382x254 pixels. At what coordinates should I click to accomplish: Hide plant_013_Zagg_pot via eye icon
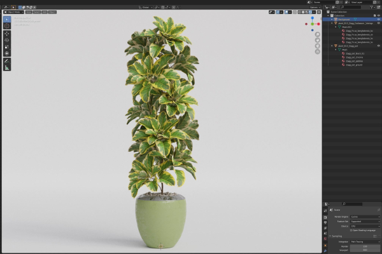(379, 46)
